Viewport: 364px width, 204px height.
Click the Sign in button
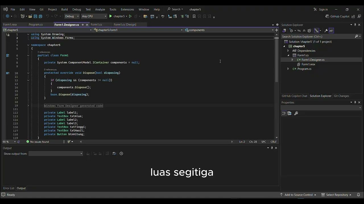pos(320,9)
